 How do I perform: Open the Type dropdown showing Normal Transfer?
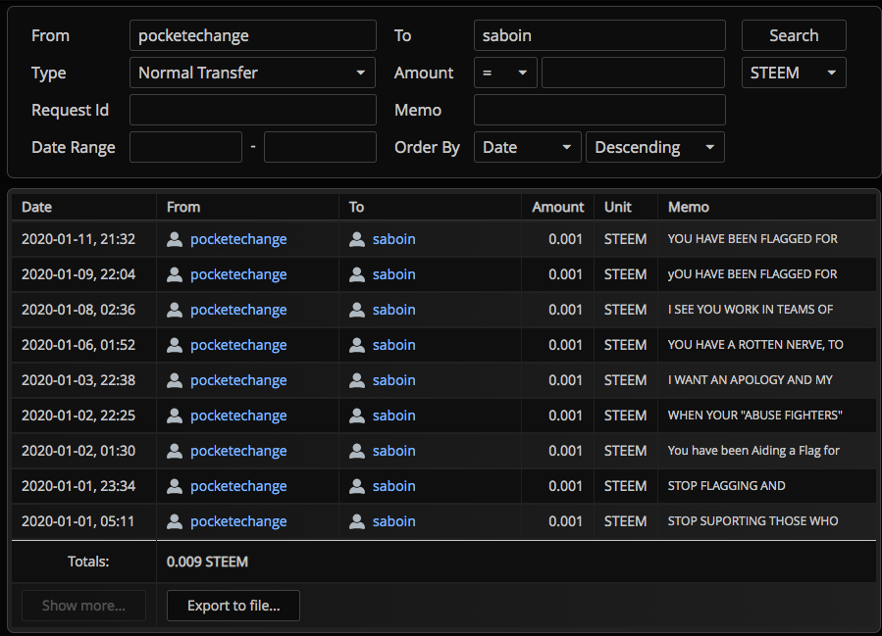click(252, 73)
